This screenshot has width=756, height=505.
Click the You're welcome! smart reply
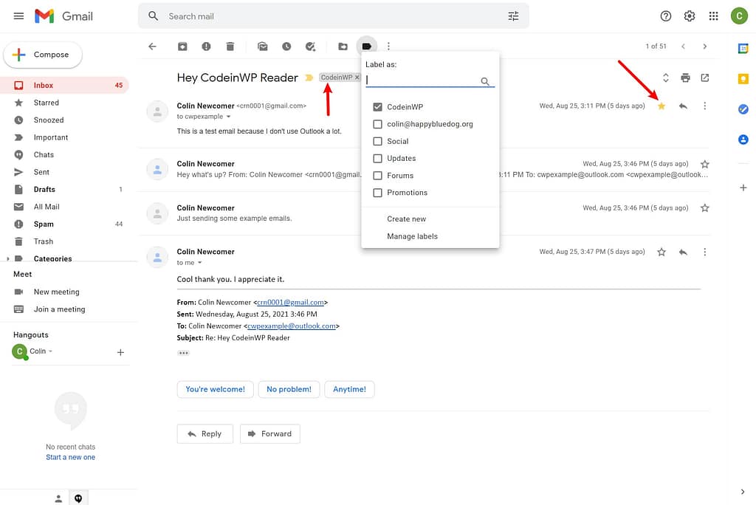tap(215, 389)
